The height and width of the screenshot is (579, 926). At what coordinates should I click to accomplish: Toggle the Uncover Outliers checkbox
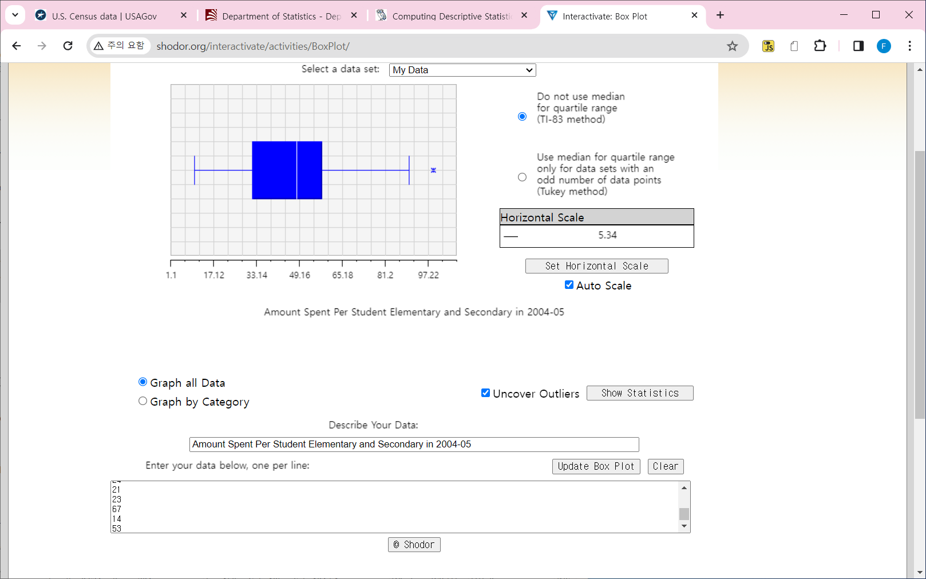coord(485,393)
